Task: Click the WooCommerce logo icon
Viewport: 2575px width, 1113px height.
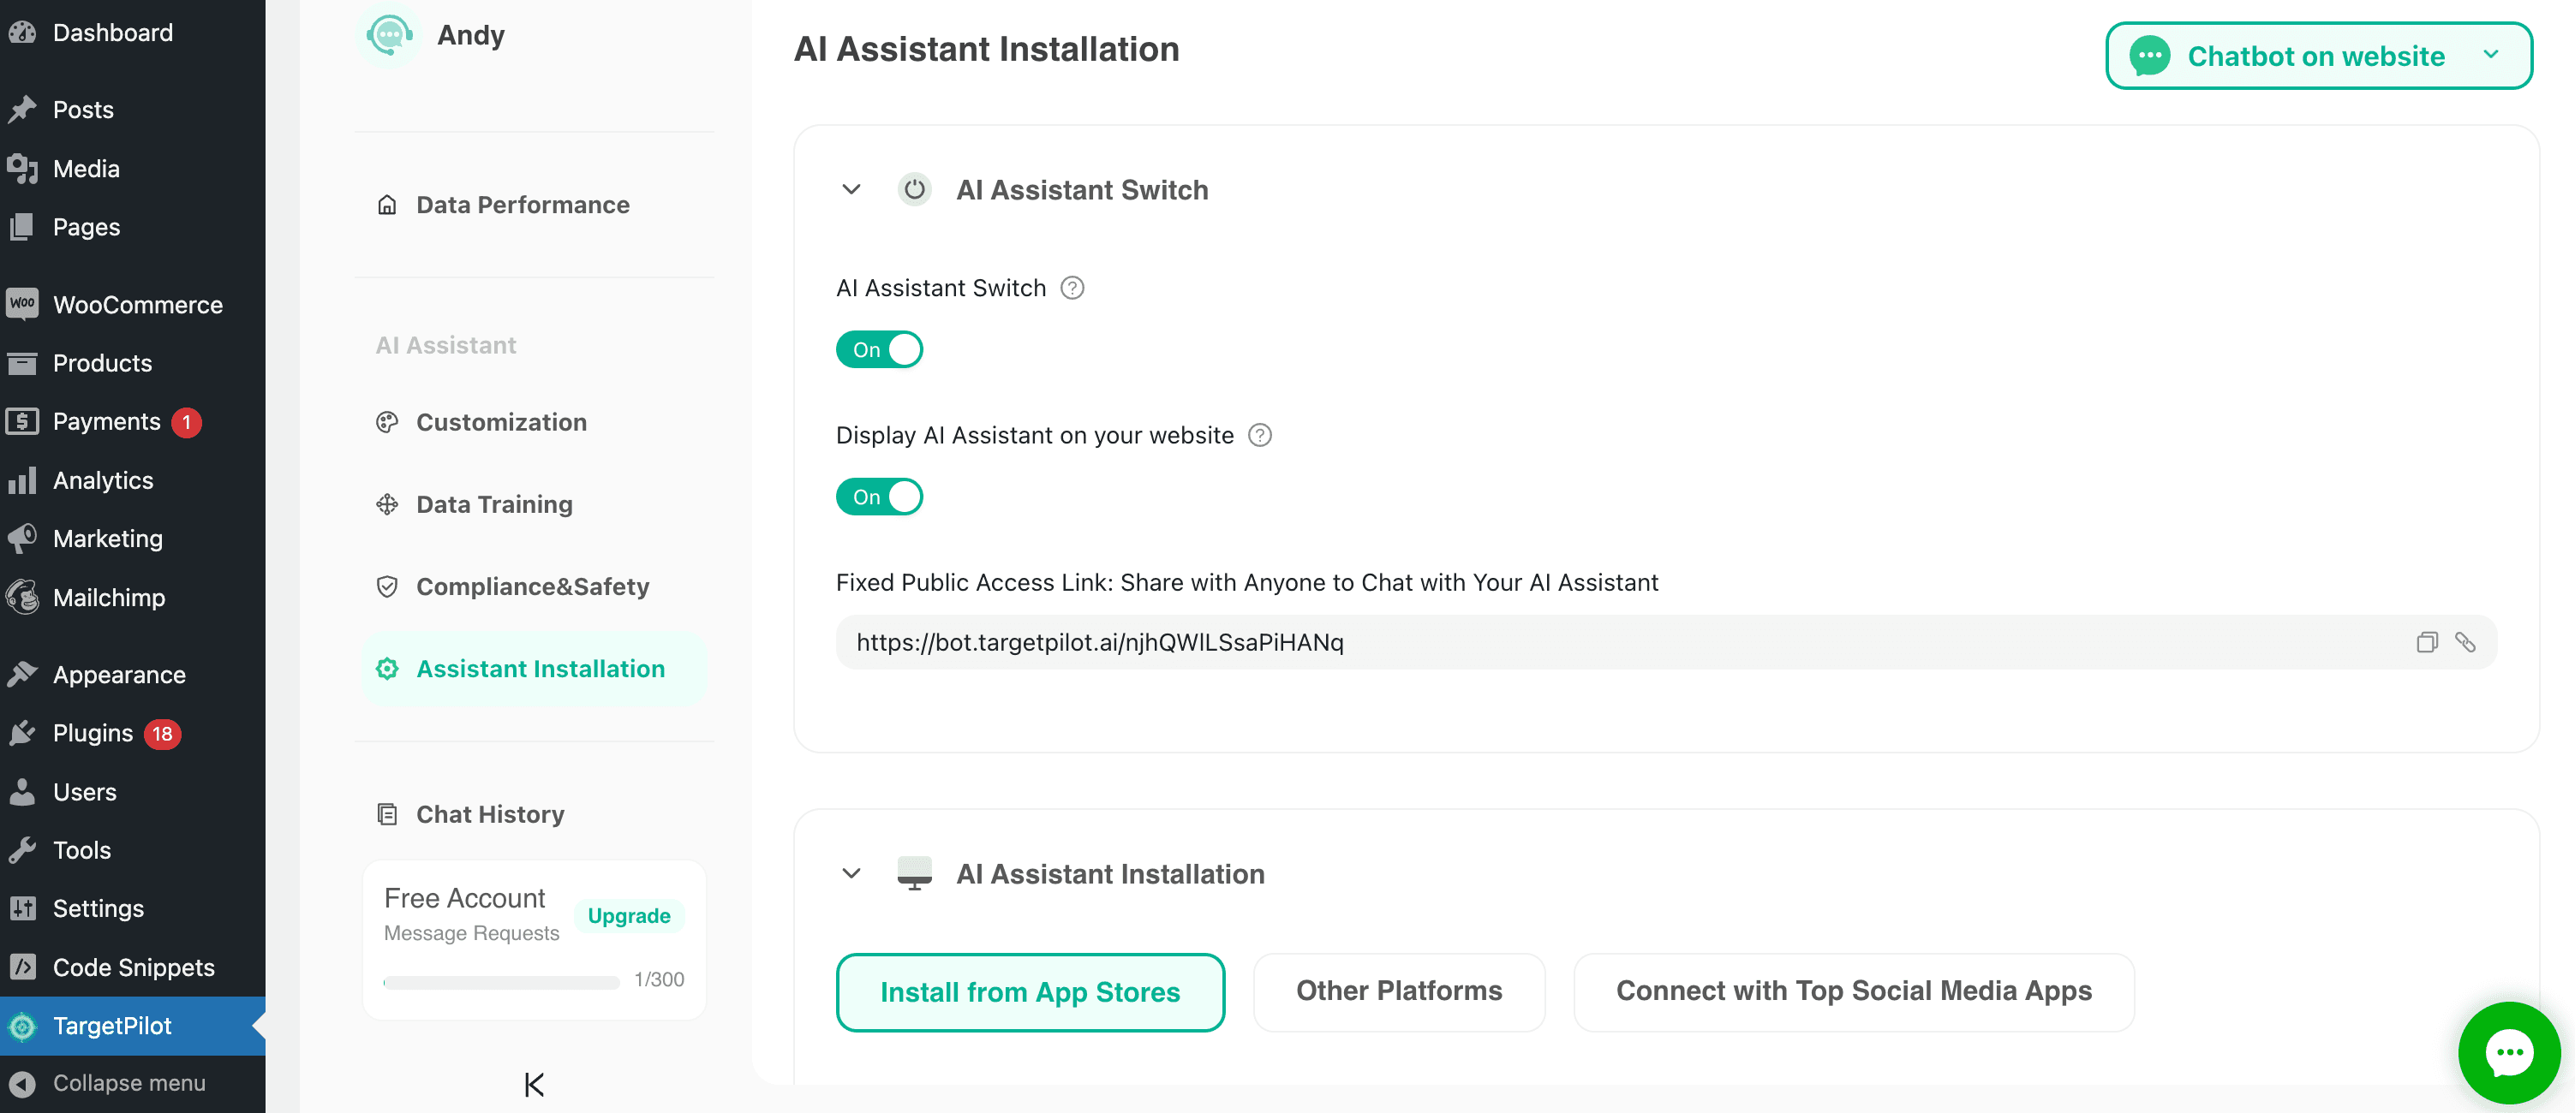Action: coord(22,304)
